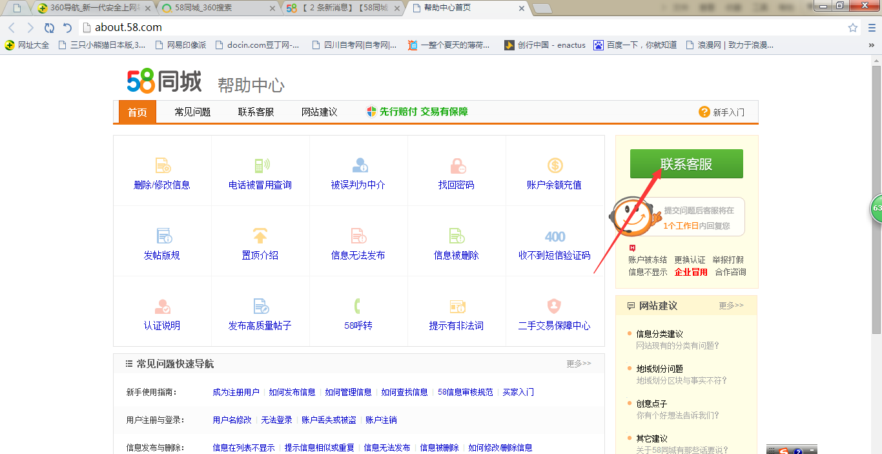The width and height of the screenshot is (882, 454).
Task: Click the green 63 floating badge
Action: click(876, 209)
